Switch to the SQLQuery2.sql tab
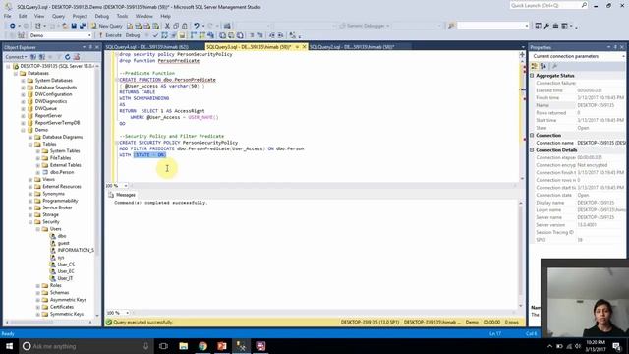Viewport: 629px width, 354px height. (352, 47)
